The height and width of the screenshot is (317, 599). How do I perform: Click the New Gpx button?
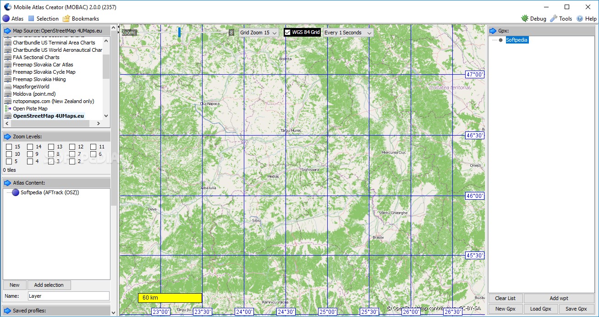[x=506, y=309]
